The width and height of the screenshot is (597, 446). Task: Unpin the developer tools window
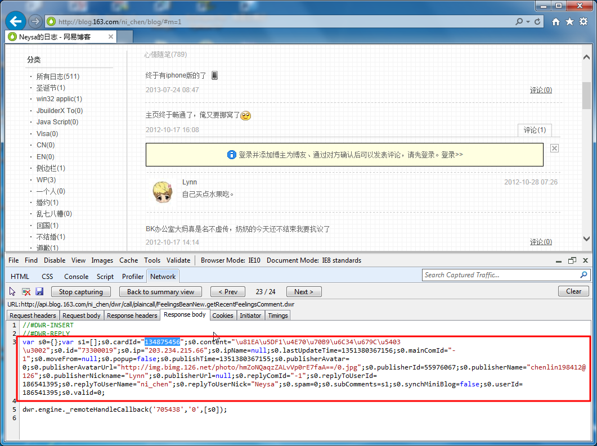point(572,260)
